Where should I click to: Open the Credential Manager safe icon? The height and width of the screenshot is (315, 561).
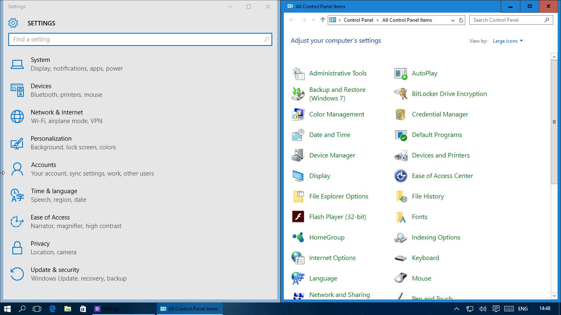[x=401, y=114]
